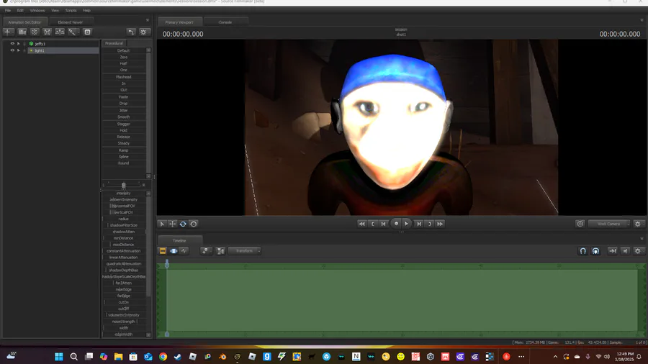The width and height of the screenshot is (648, 364).
Task: Click the Default procedural preset
Action: (x=124, y=50)
